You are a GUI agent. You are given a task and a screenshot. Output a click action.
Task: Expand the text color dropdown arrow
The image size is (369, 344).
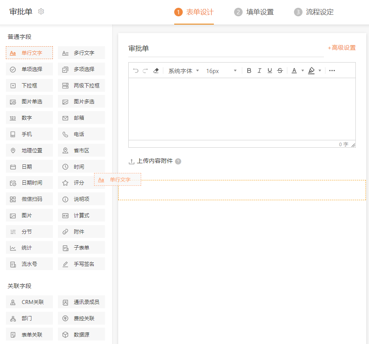303,71
